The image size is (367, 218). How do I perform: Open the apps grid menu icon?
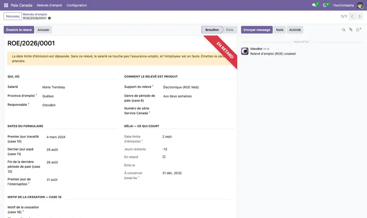pyautogui.click(x=6, y=5)
